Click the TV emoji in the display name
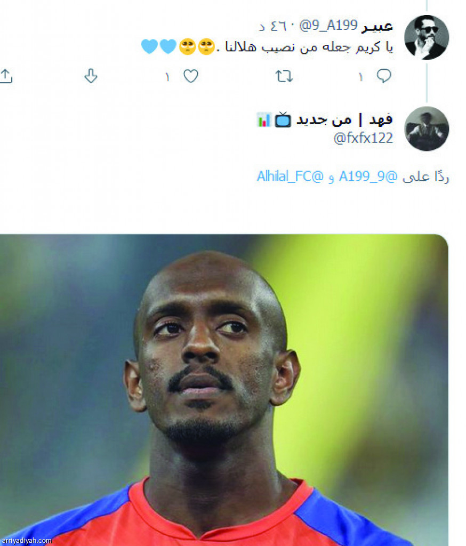This screenshot has width=466, height=546. pyautogui.click(x=283, y=120)
